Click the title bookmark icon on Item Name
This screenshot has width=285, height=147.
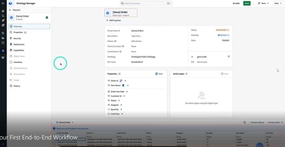click(123, 85)
